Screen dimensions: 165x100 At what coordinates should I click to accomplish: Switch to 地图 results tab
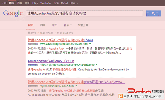(x=55, y=25)
